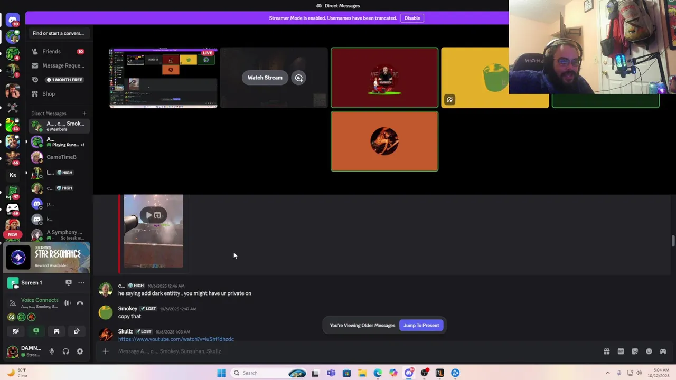Start an activity with controller icon
The width and height of the screenshot is (676, 380).
pos(57,331)
